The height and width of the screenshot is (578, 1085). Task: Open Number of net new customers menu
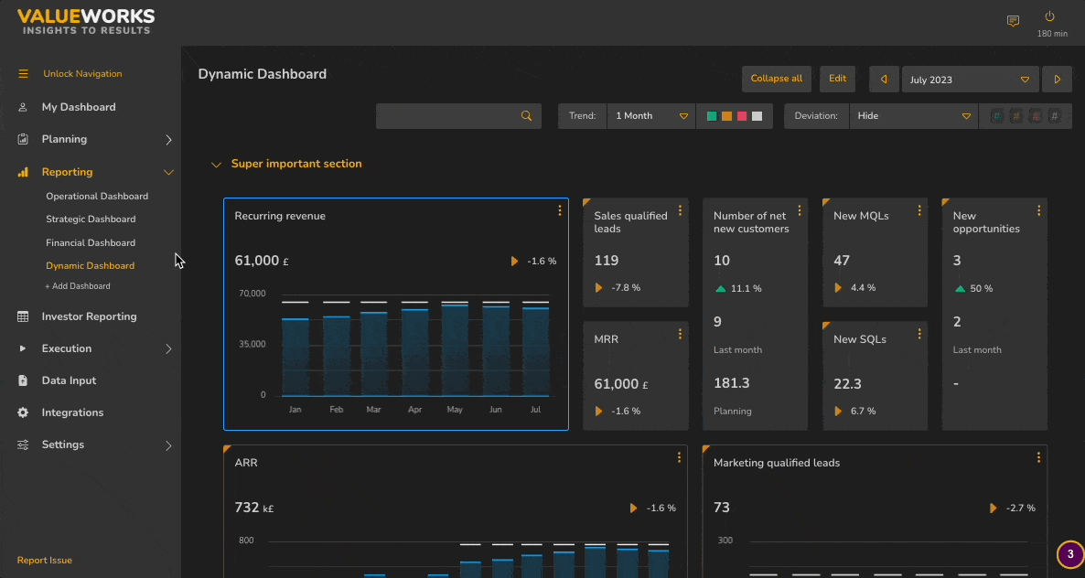(x=800, y=210)
